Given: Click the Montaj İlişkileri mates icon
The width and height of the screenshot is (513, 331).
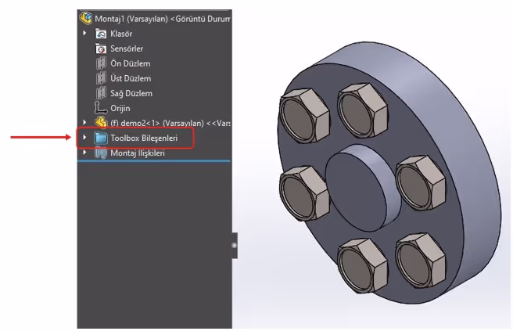Looking at the screenshot, I should [x=101, y=153].
